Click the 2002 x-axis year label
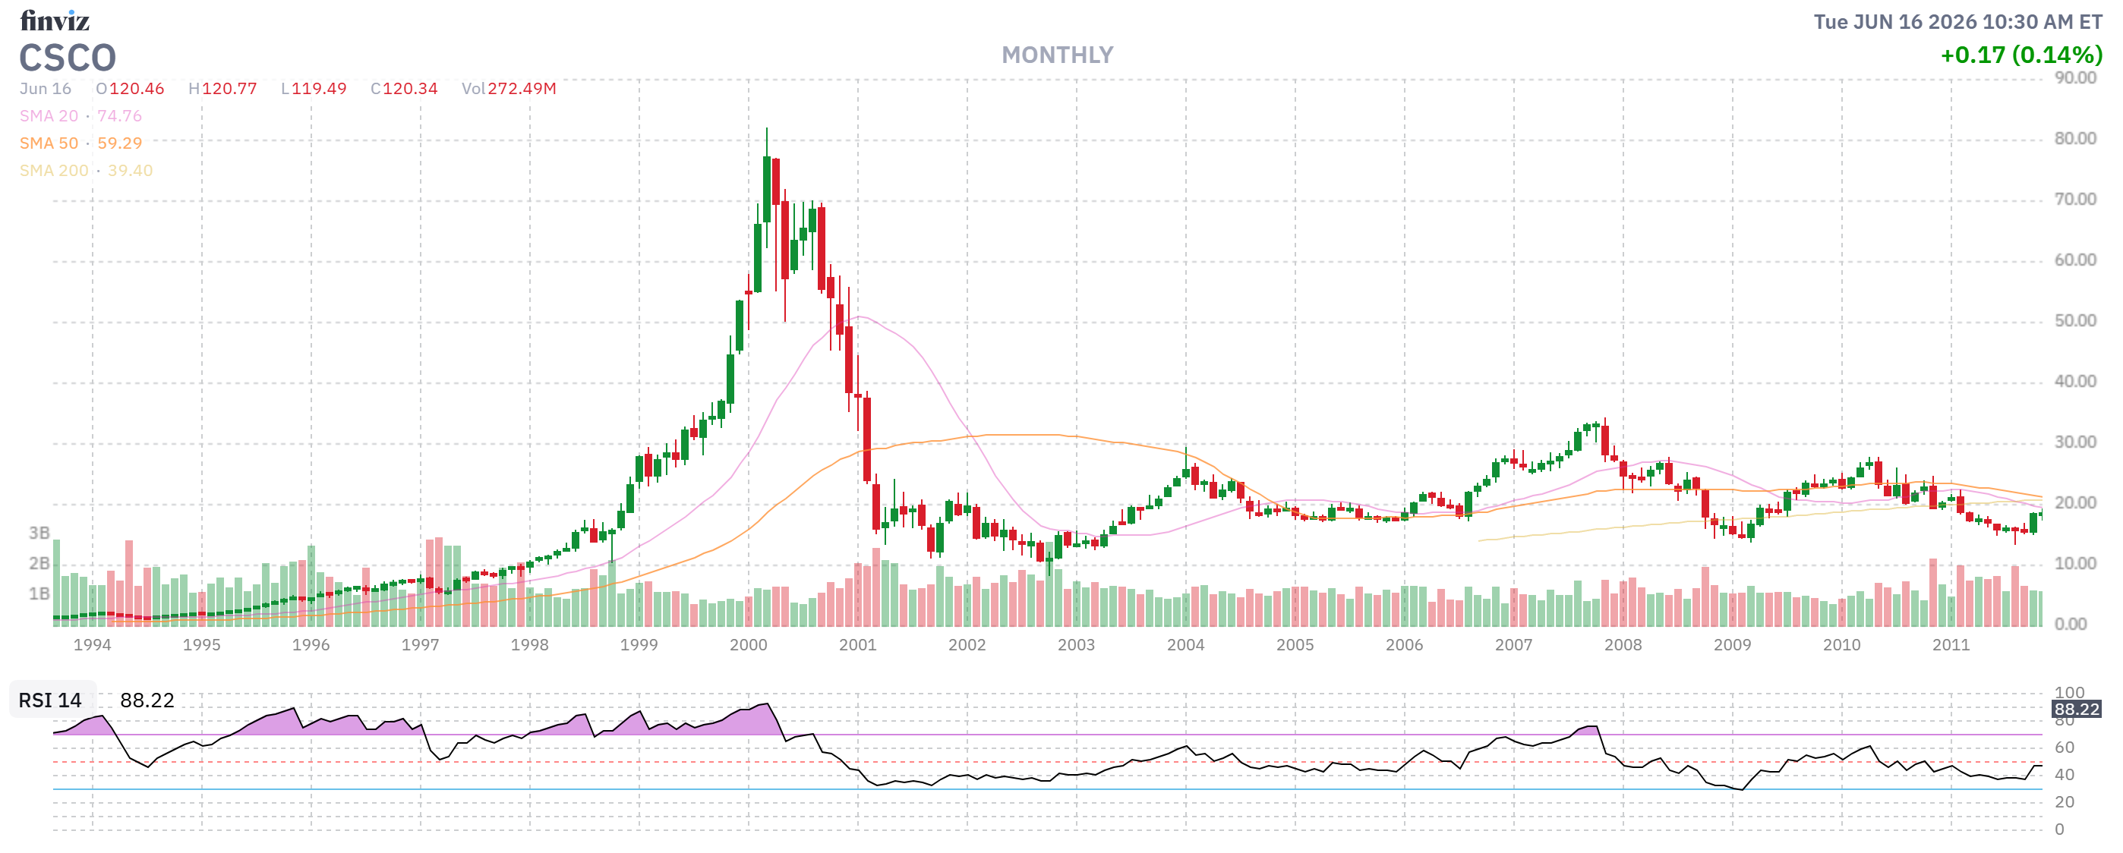 (x=967, y=645)
